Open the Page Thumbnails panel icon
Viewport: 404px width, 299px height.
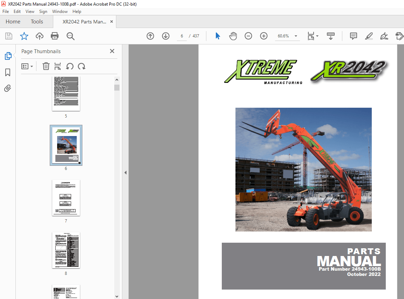point(7,56)
